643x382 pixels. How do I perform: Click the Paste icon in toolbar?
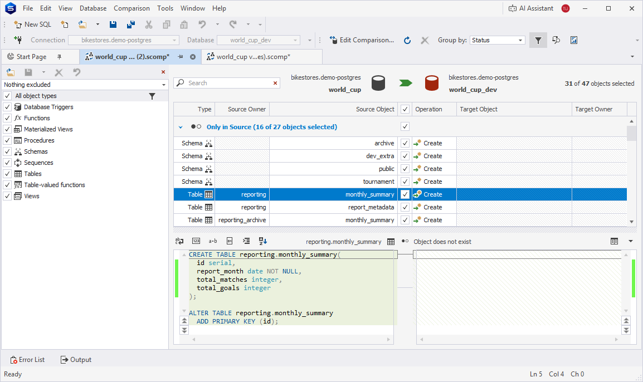pyautogui.click(x=184, y=25)
